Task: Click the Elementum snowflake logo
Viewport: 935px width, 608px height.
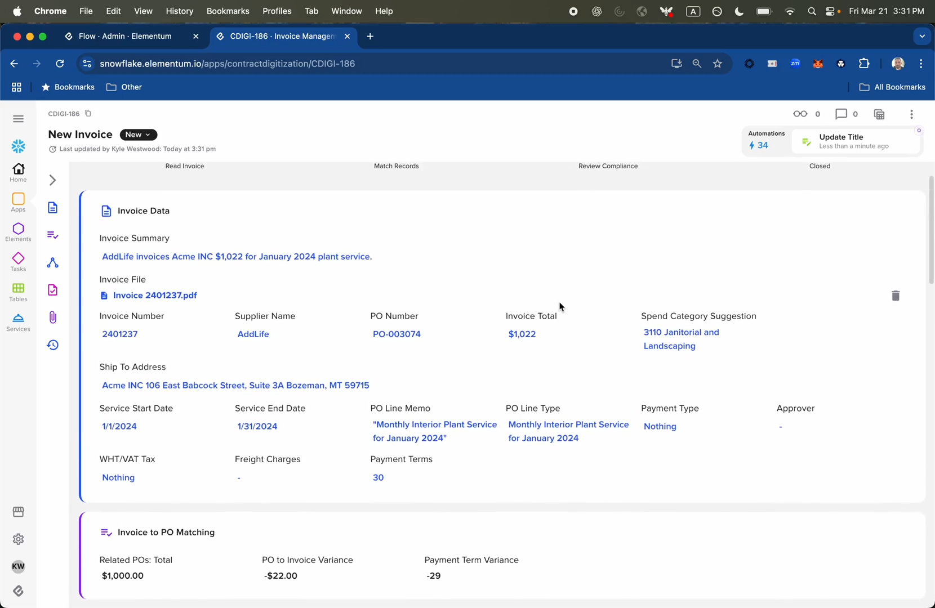Action: click(18, 146)
